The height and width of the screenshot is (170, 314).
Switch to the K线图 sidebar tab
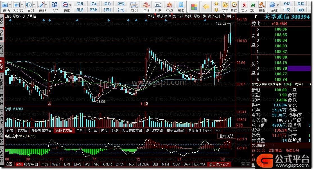tap(2, 65)
